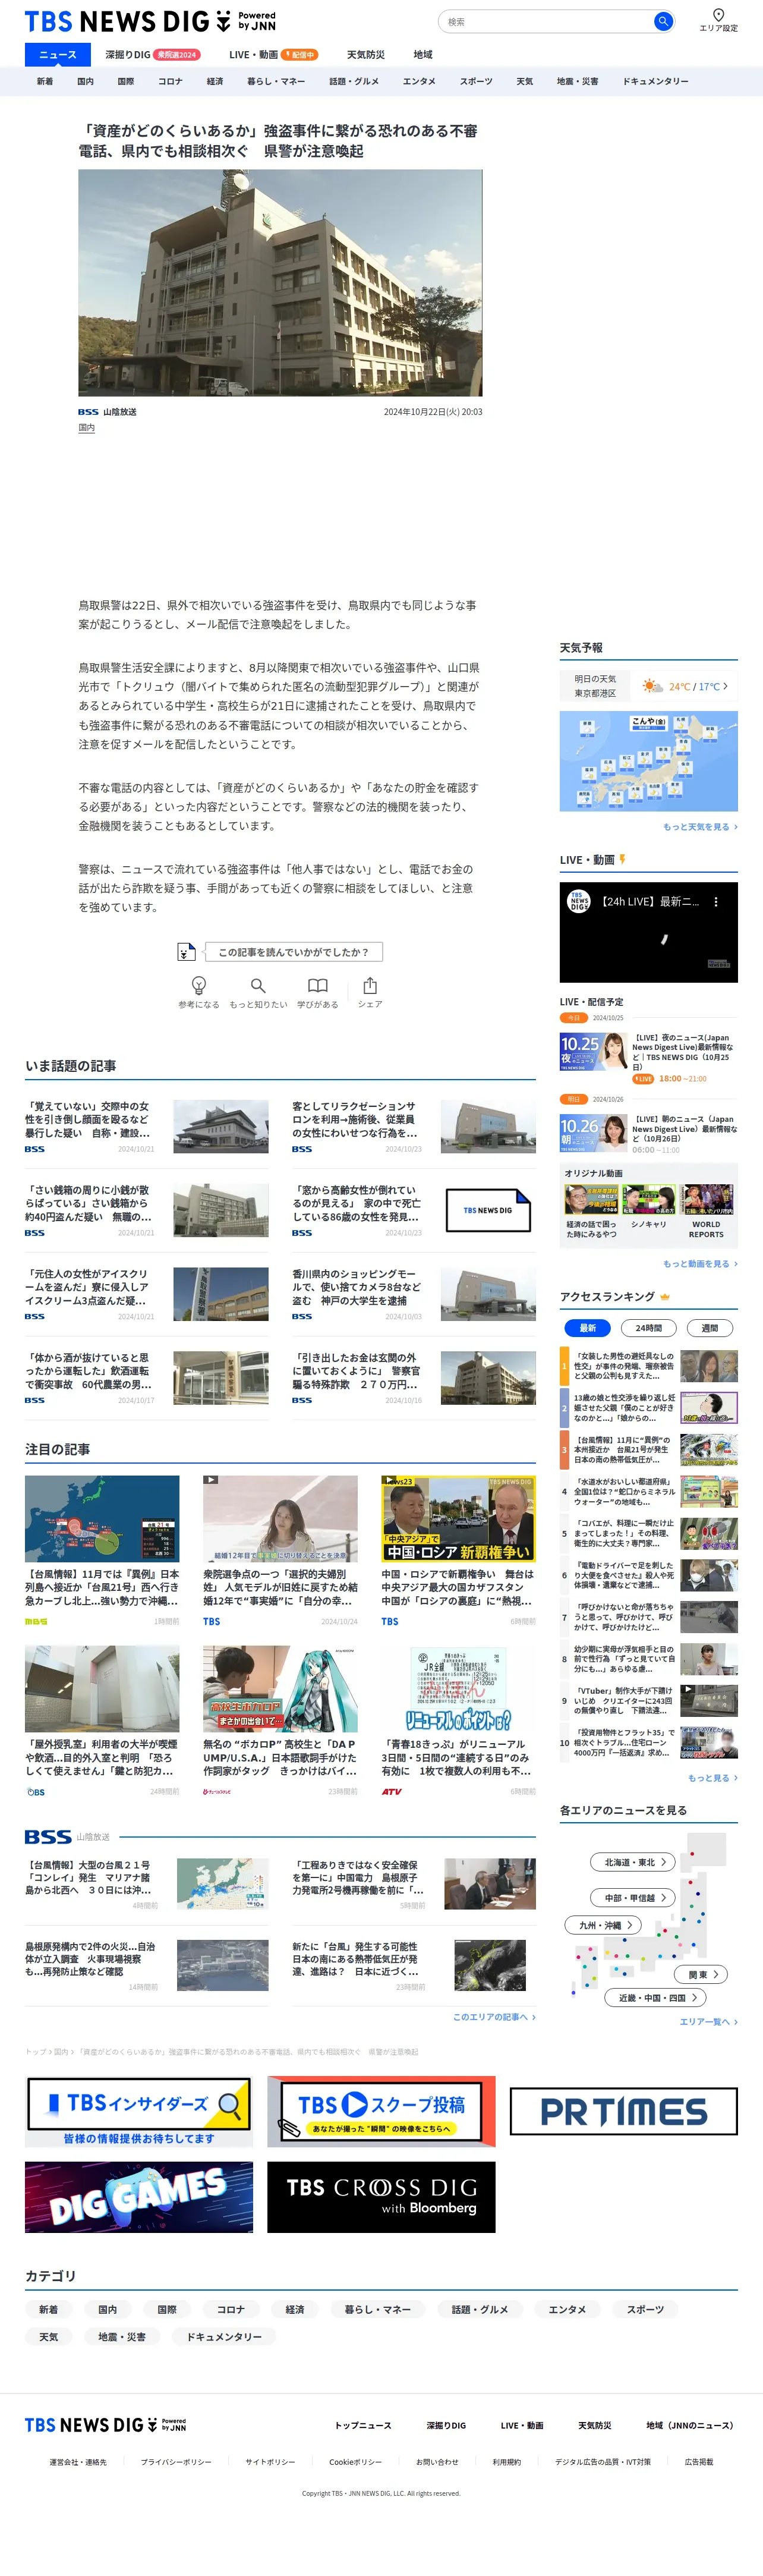763x2576 pixels.
Task: Open the DIG GAMES banner
Action: click(139, 2197)
